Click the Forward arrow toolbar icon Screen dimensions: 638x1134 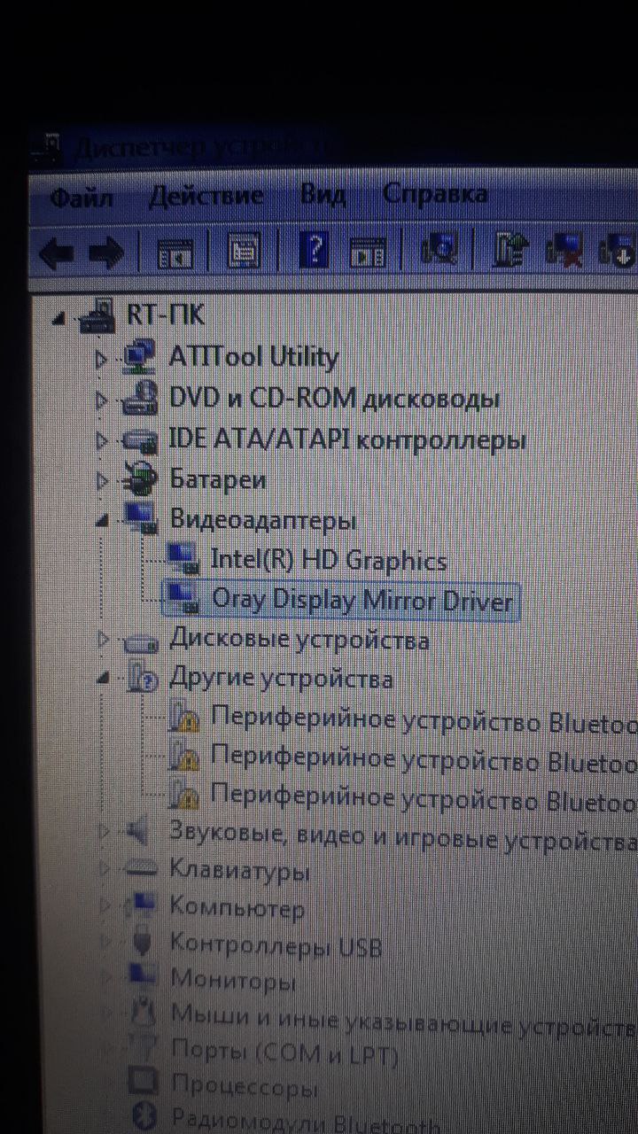pyautogui.click(x=106, y=254)
